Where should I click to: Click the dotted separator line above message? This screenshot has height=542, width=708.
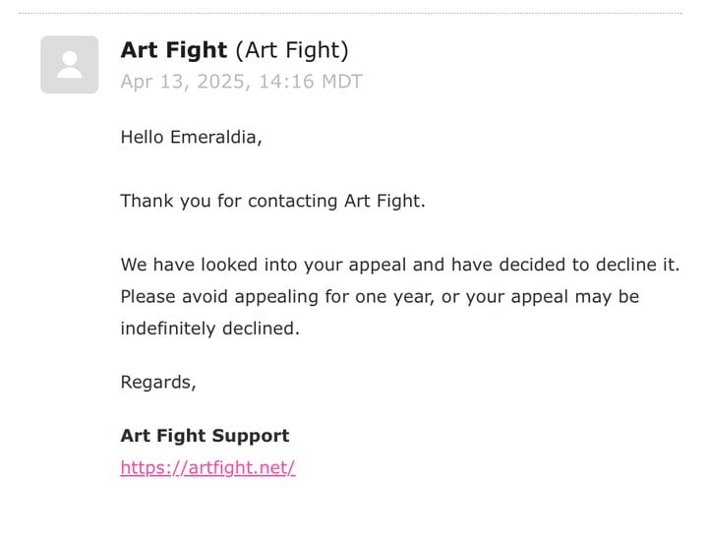(x=350, y=13)
